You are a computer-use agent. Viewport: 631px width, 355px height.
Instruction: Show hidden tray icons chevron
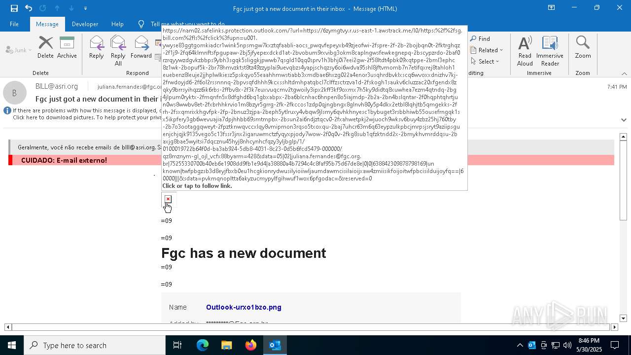[x=520, y=345]
